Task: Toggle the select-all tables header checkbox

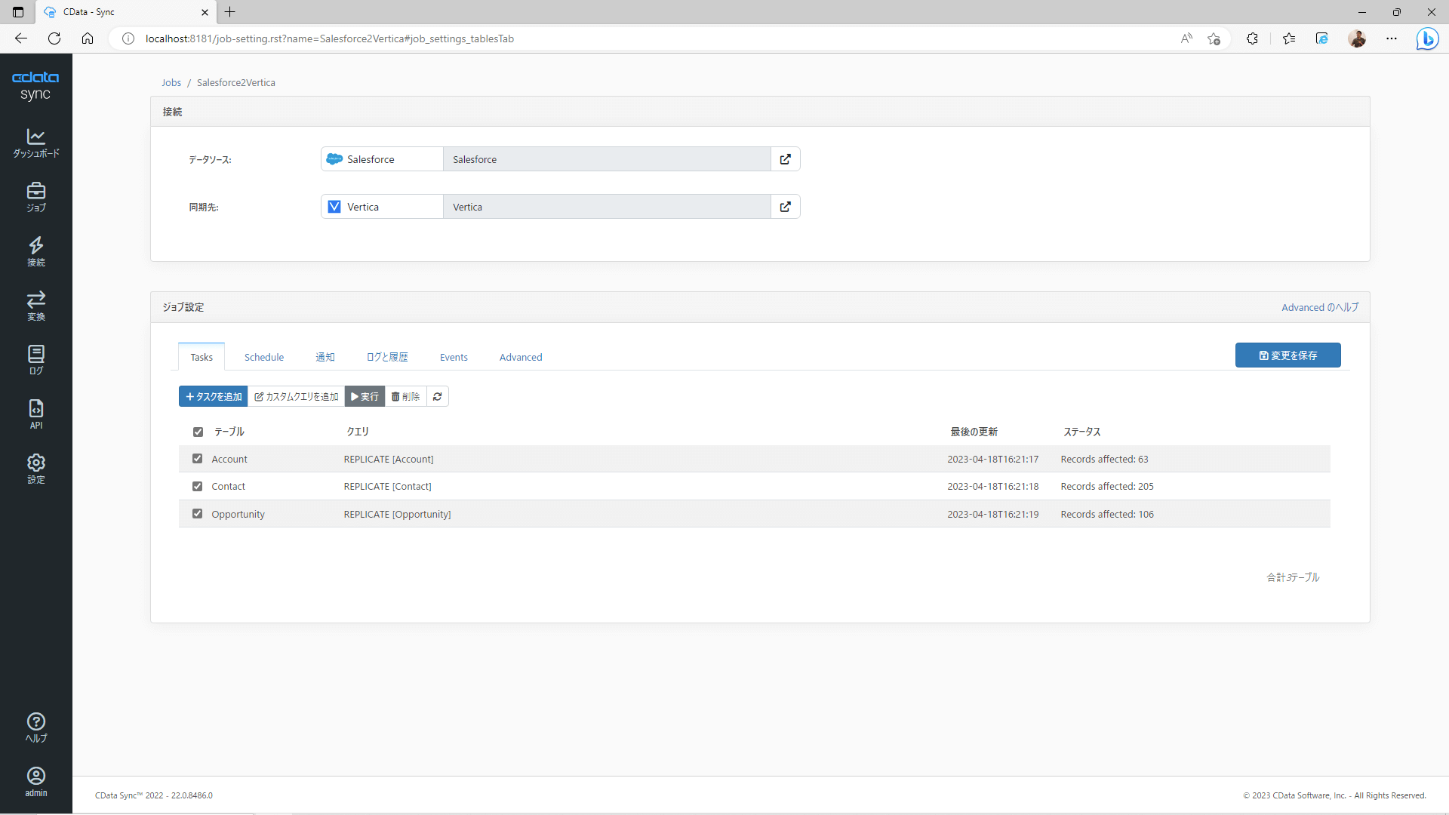Action: pos(198,432)
